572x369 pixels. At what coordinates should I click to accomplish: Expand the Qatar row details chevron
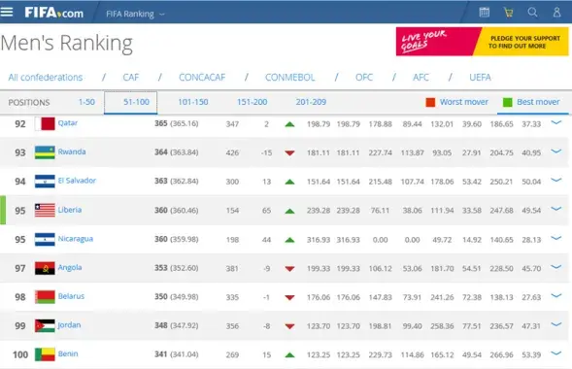click(x=555, y=122)
